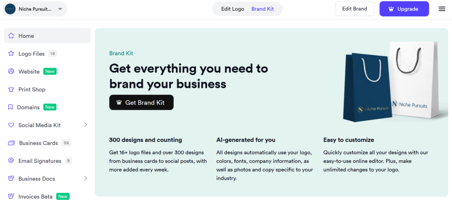Click the Invoices Beta icon
Viewport: 452px width, 200px height.
(x=11, y=196)
